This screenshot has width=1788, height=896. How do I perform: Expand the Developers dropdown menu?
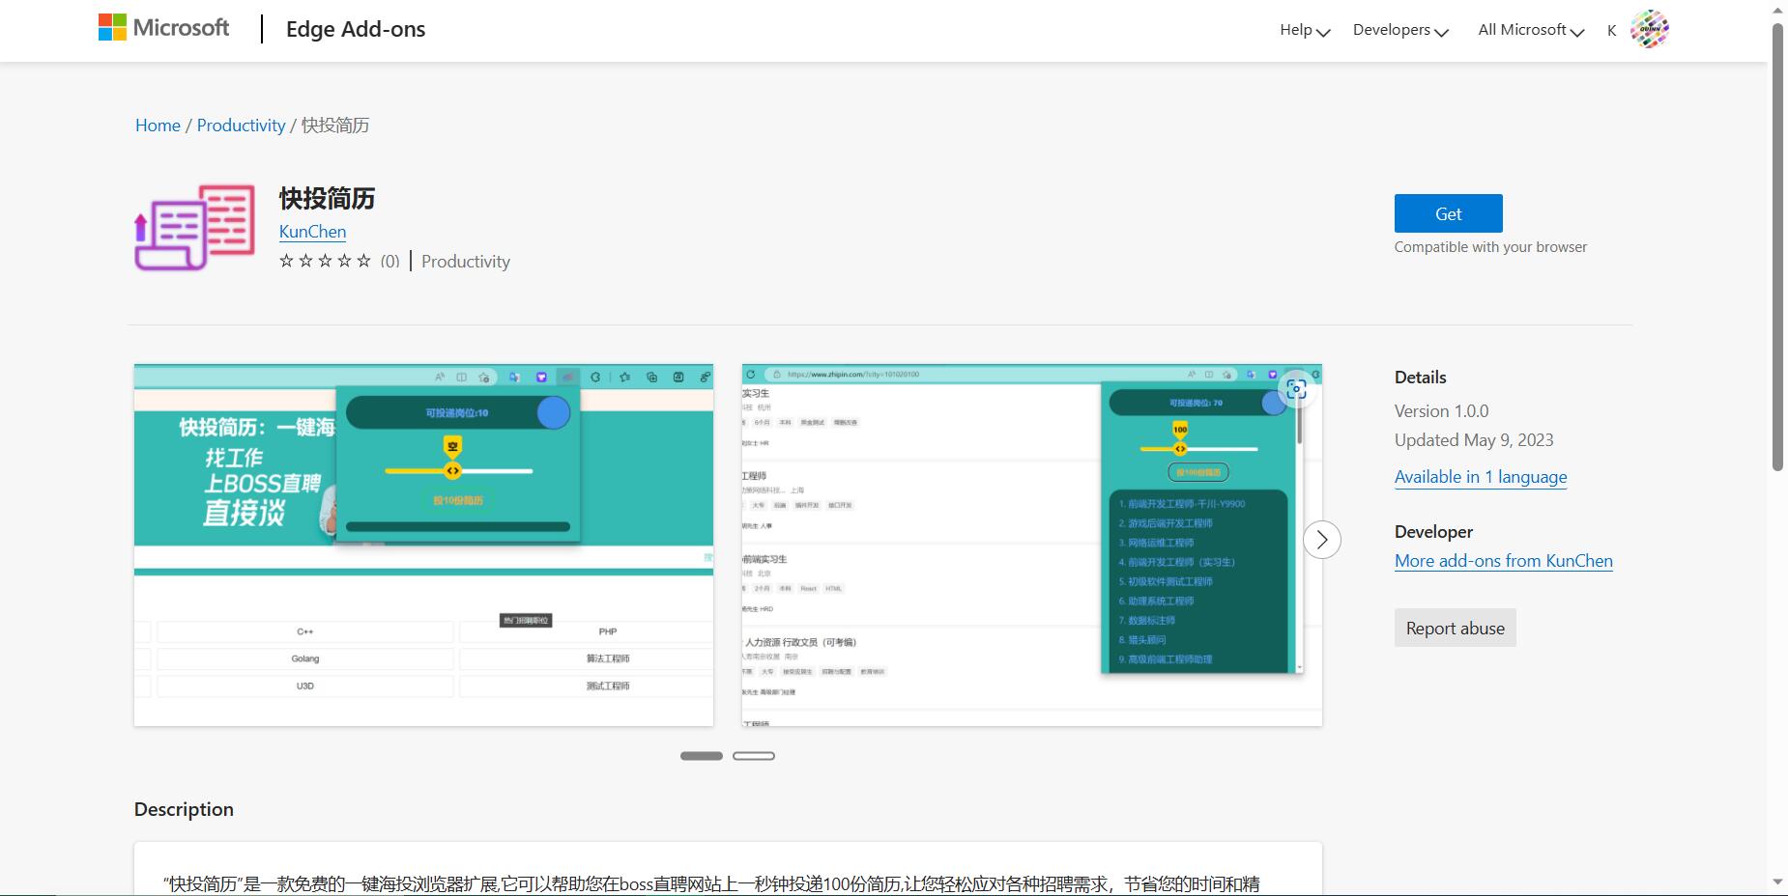tap(1400, 30)
